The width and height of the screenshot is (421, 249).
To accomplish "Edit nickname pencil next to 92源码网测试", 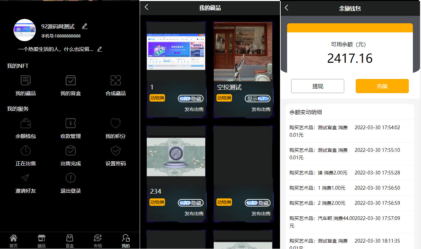I will [85, 26].
